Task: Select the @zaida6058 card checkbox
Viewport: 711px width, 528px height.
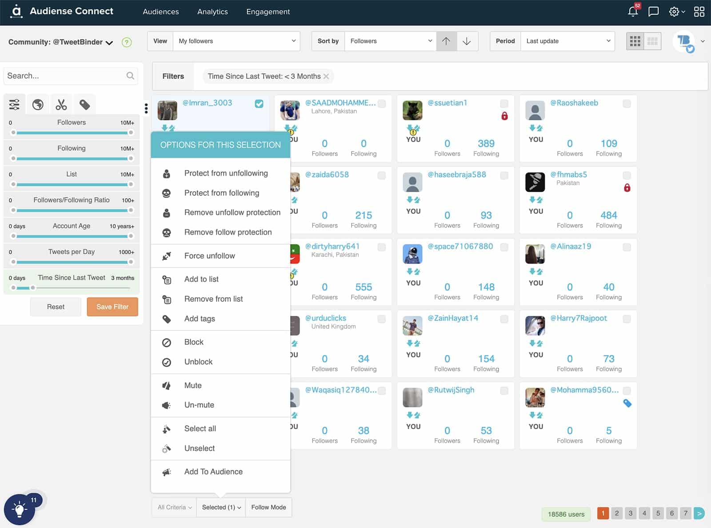Action: pos(382,176)
